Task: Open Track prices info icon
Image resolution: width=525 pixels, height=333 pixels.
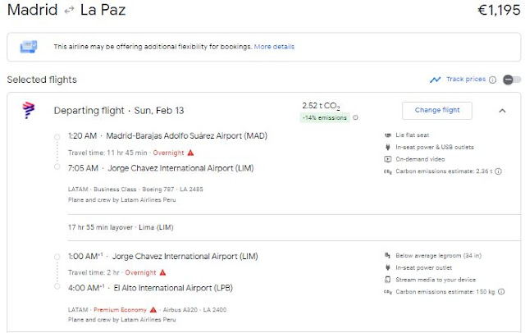Action: (x=492, y=80)
